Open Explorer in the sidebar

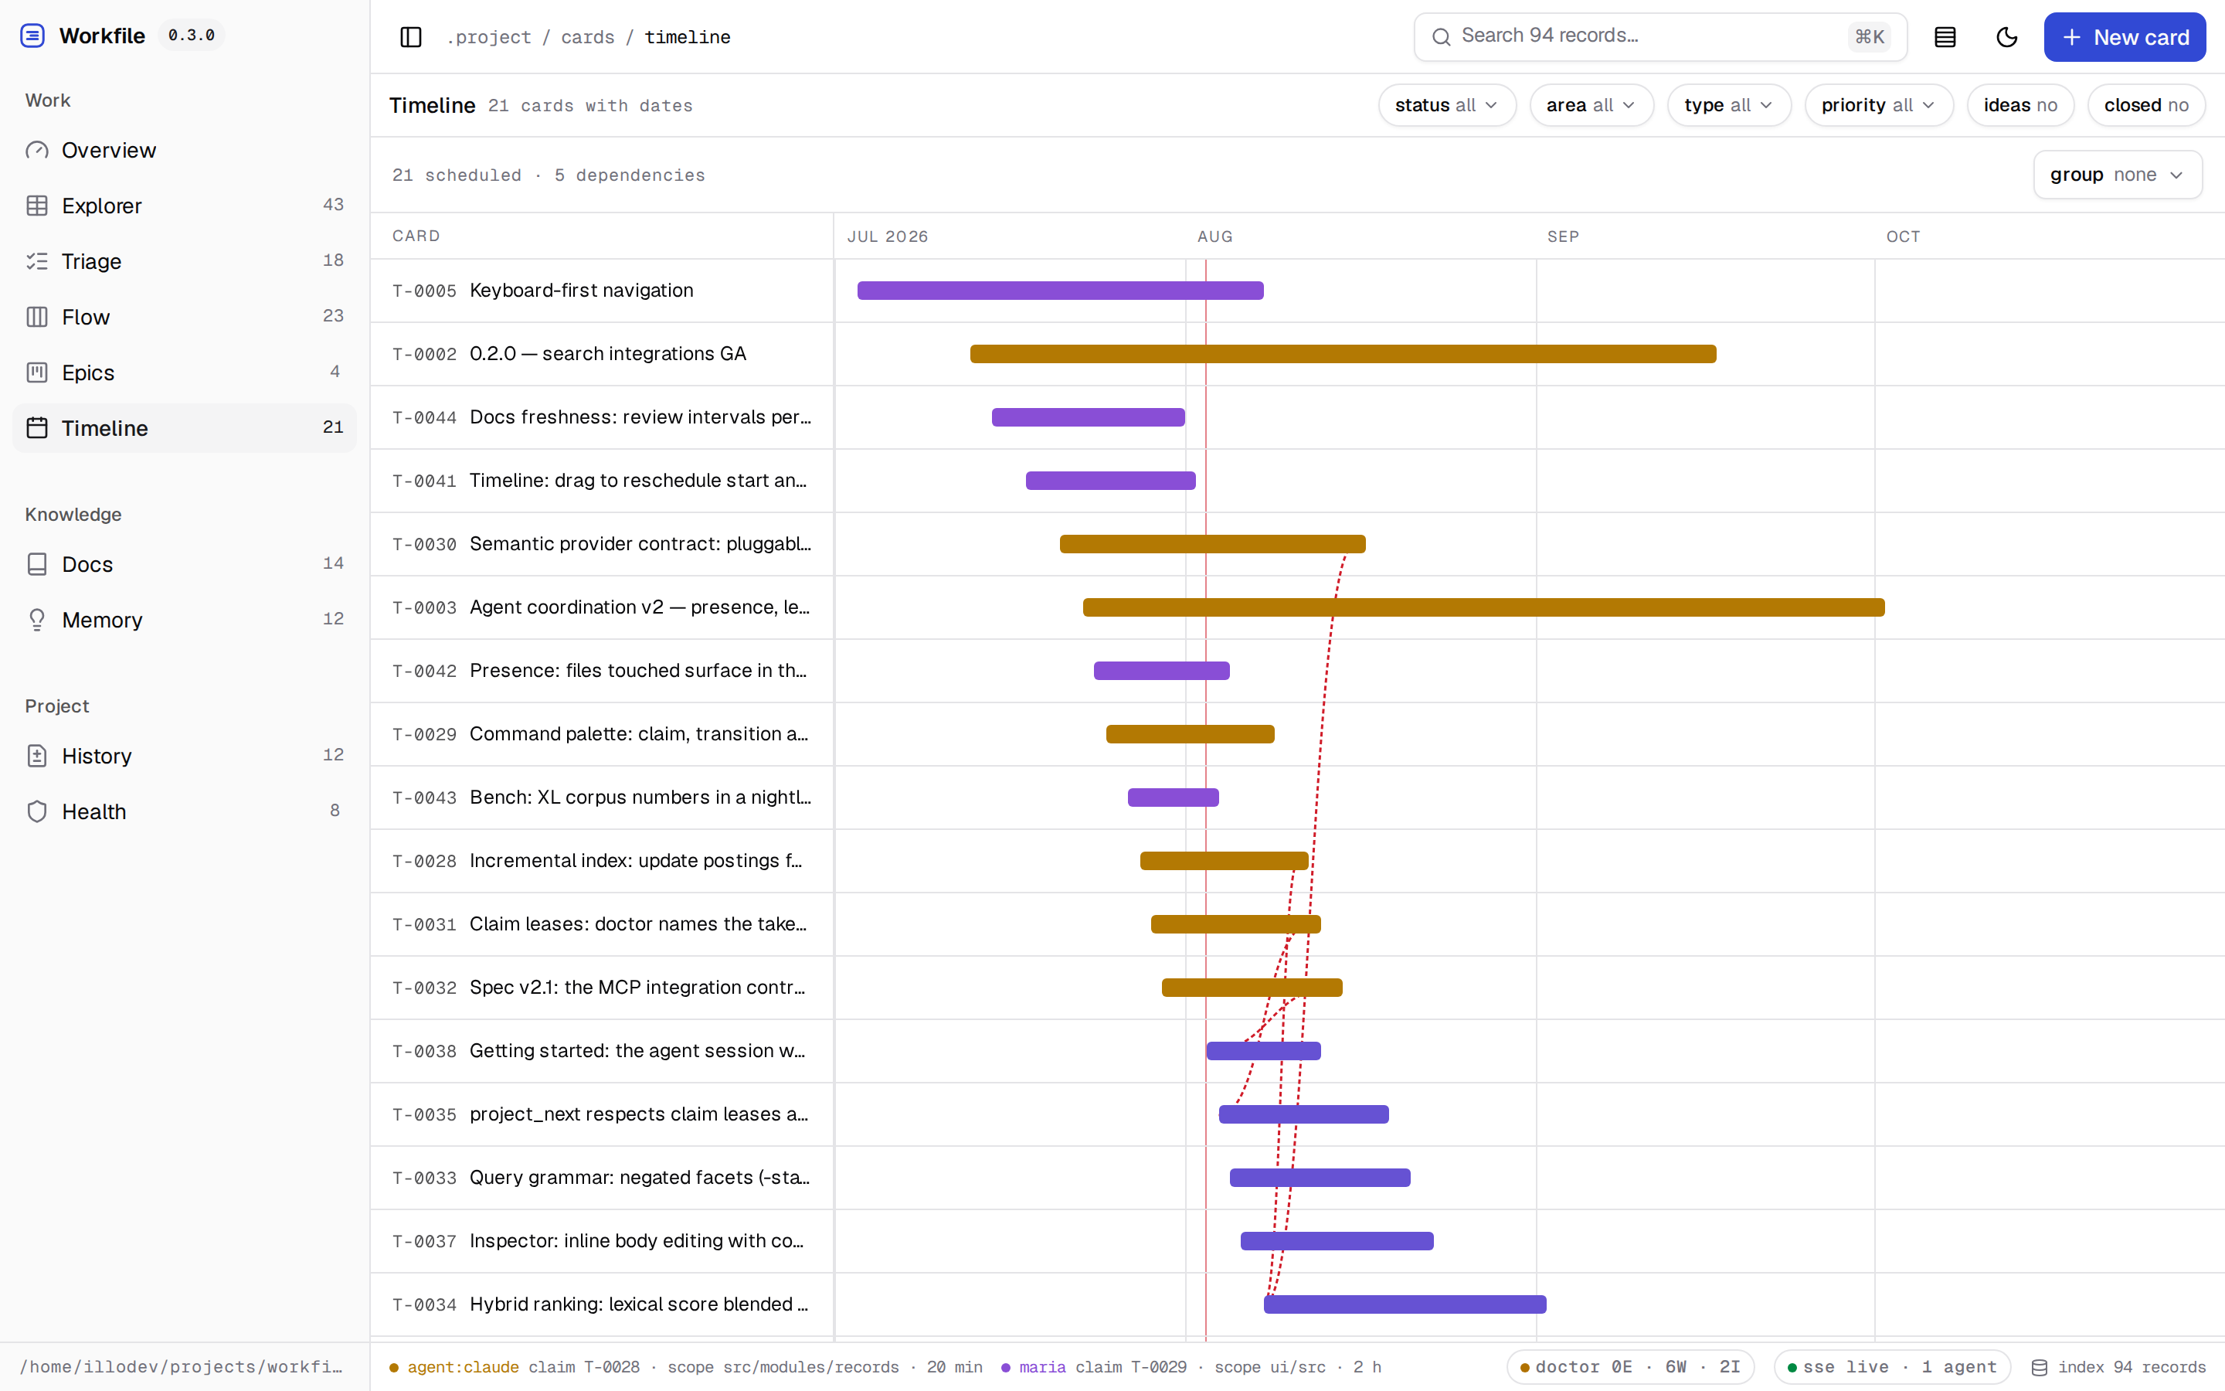(x=184, y=206)
